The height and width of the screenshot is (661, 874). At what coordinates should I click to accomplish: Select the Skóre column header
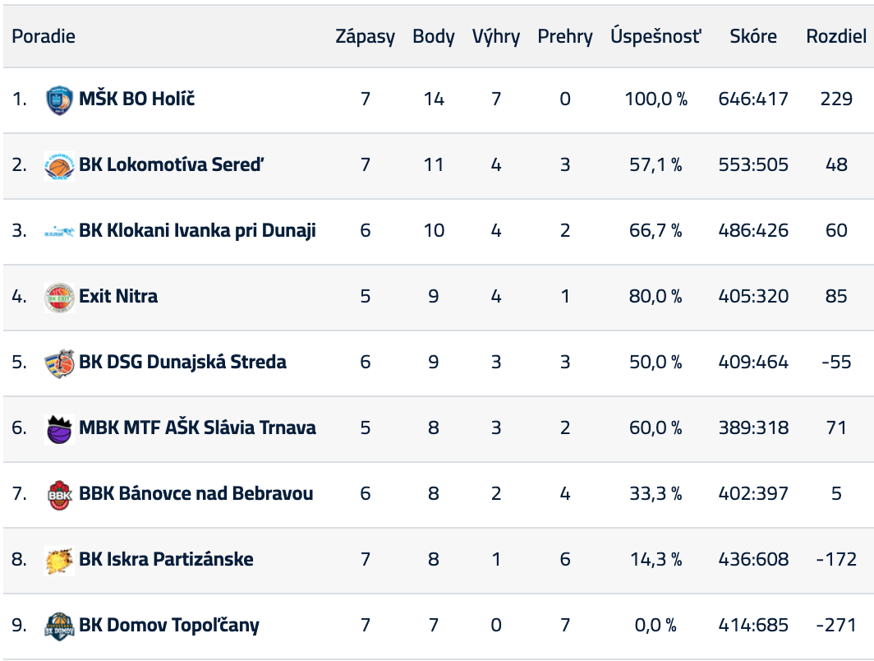click(753, 36)
